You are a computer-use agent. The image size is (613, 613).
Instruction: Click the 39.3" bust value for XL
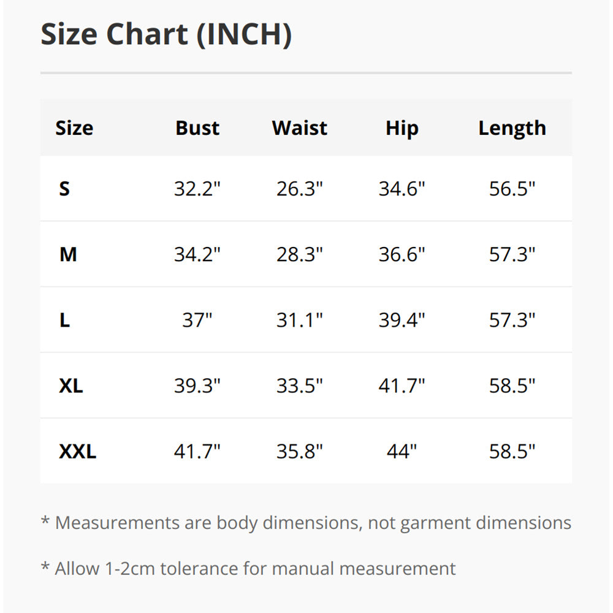pos(197,386)
